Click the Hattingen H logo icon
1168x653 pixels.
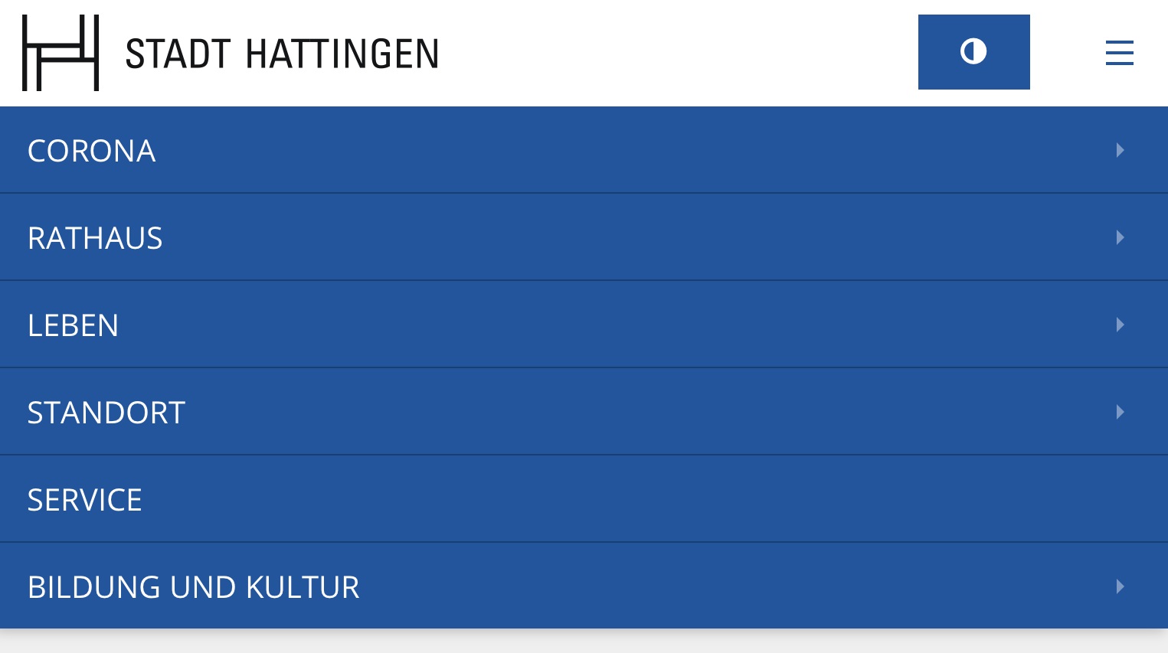(61, 53)
